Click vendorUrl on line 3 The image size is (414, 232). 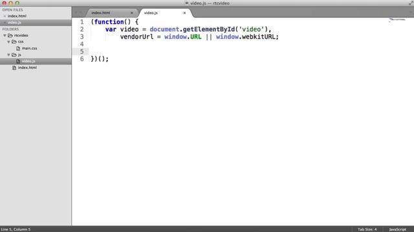(x=136, y=37)
